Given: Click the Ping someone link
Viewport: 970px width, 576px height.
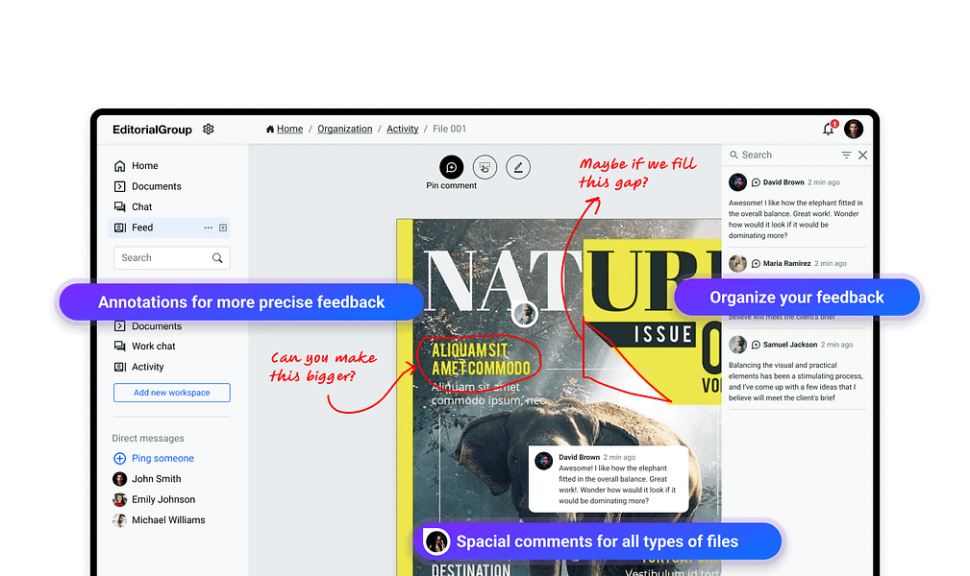Looking at the screenshot, I should [x=162, y=458].
